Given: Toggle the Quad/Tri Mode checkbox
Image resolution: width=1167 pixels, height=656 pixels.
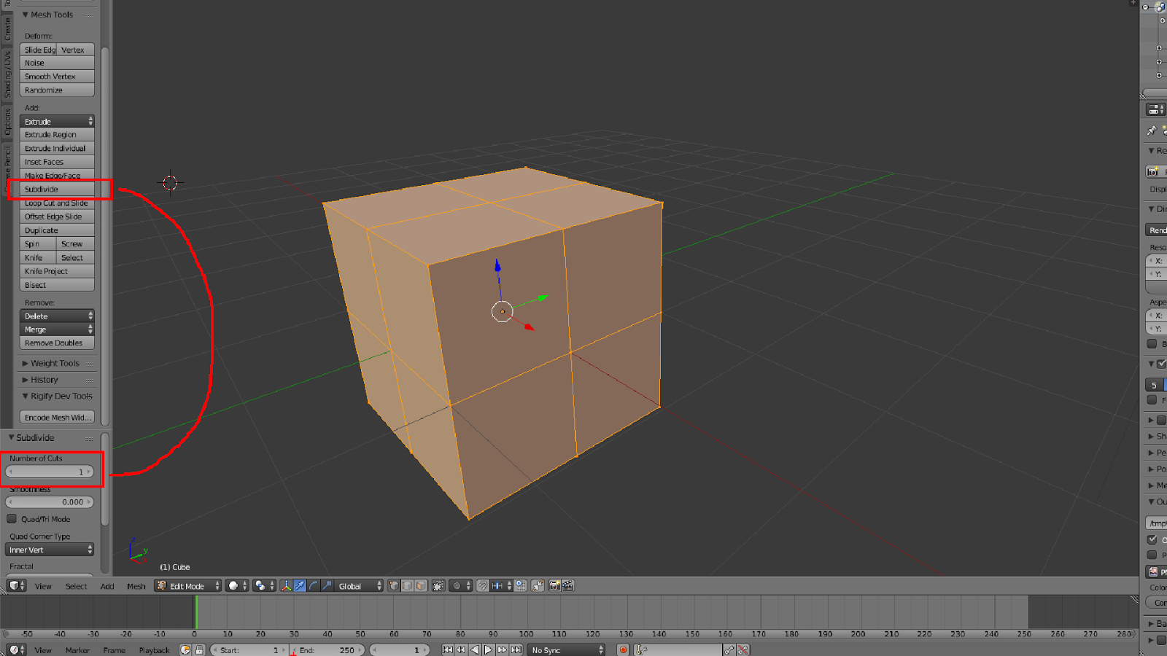Looking at the screenshot, I should [x=12, y=518].
